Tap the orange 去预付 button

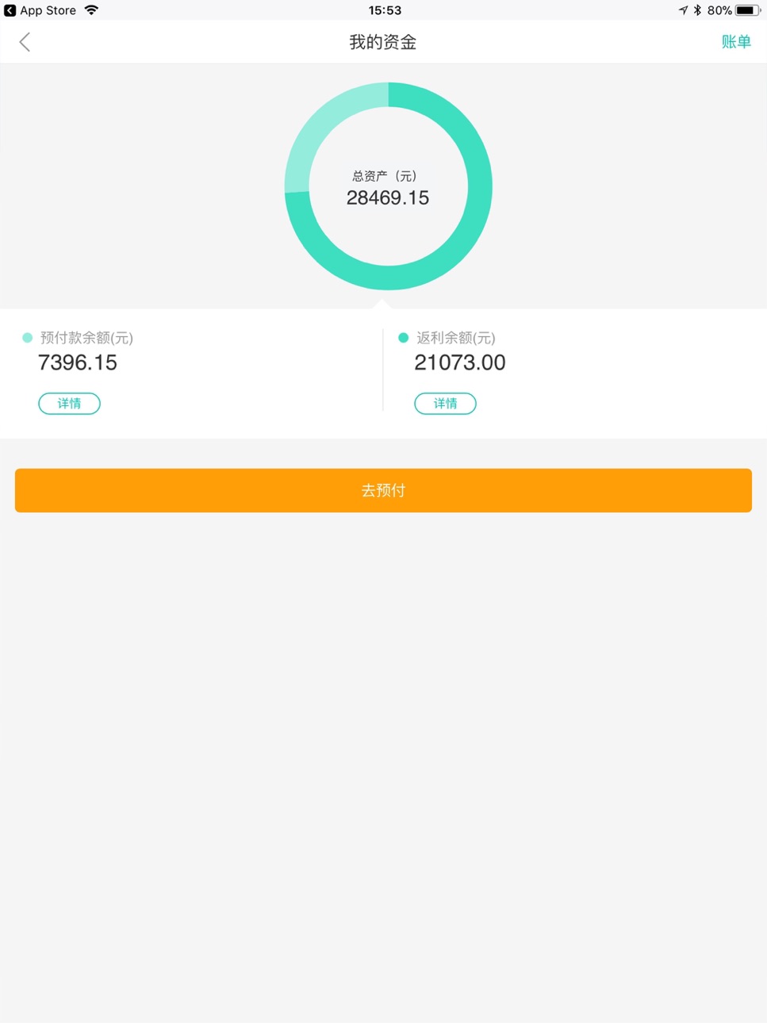pos(383,490)
